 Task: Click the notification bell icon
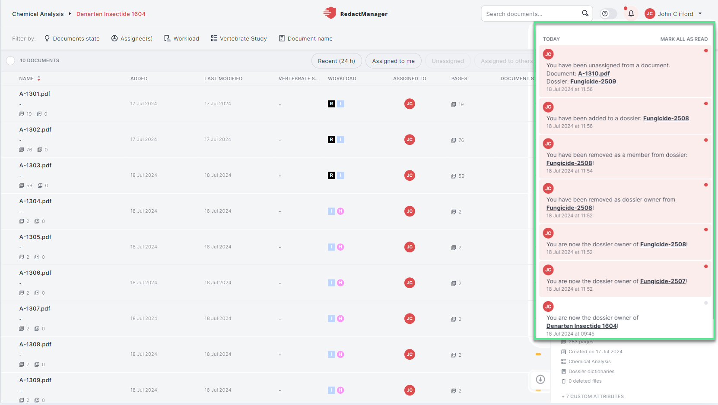[x=631, y=14]
